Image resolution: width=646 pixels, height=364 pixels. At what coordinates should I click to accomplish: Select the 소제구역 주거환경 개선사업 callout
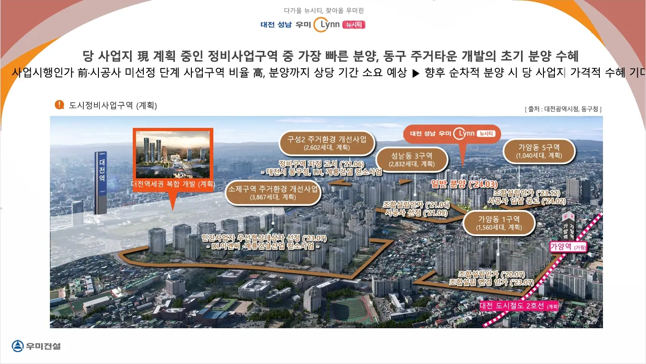(x=273, y=192)
